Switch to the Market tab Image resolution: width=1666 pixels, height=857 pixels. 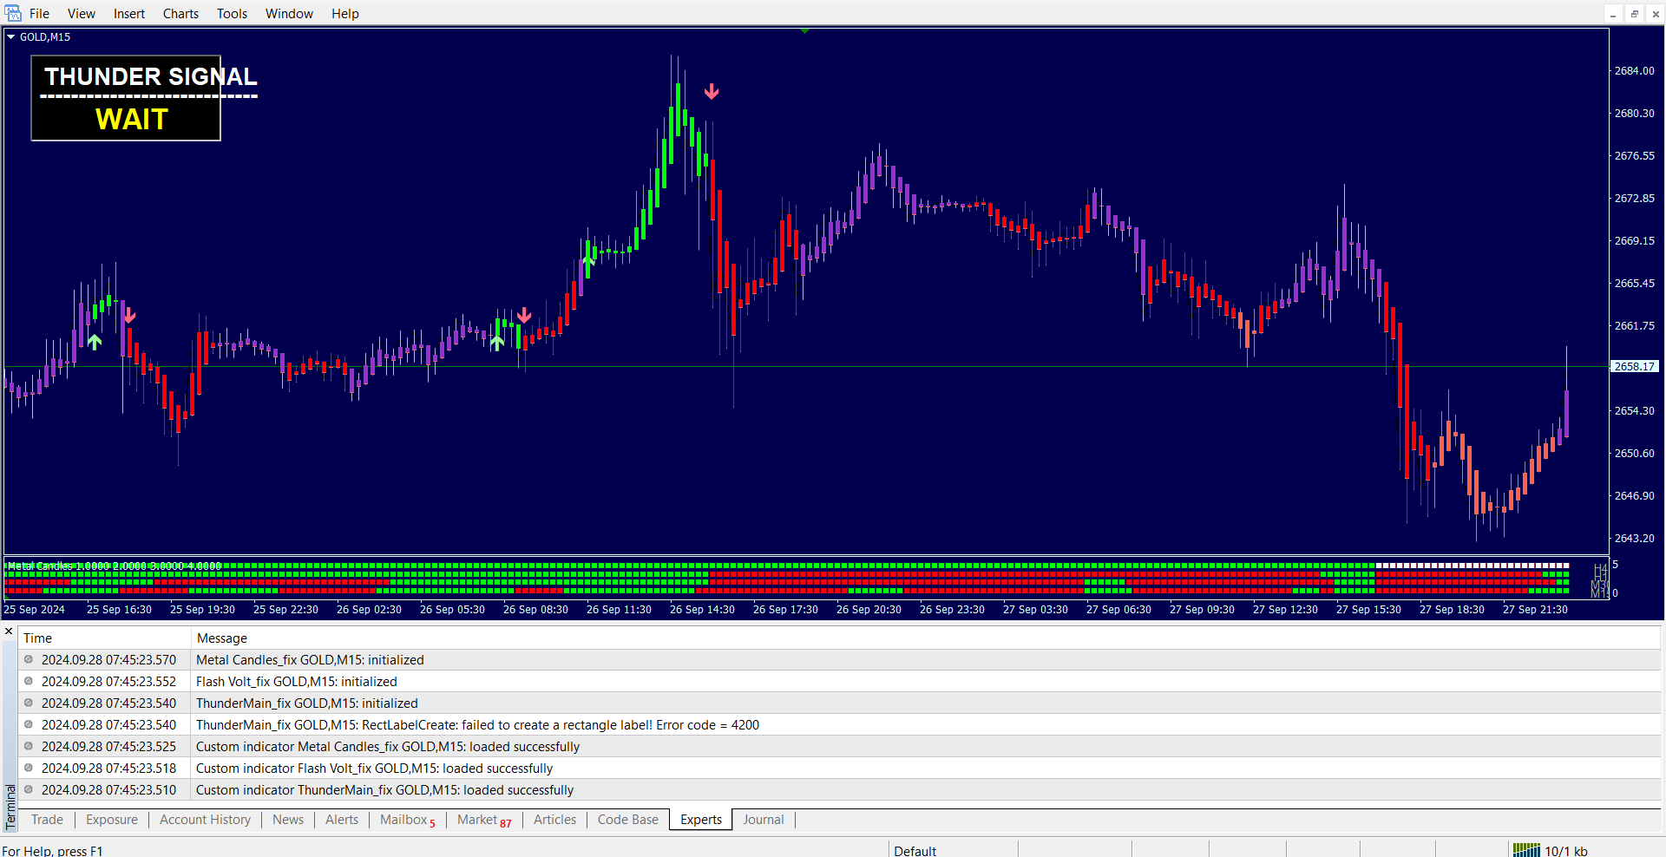pos(484,820)
